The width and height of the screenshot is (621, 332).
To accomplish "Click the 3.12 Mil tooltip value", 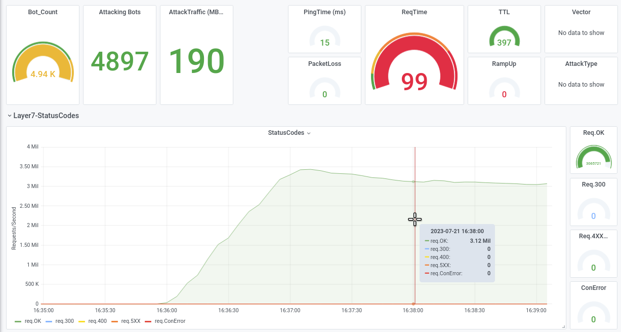I will tap(480, 241).
